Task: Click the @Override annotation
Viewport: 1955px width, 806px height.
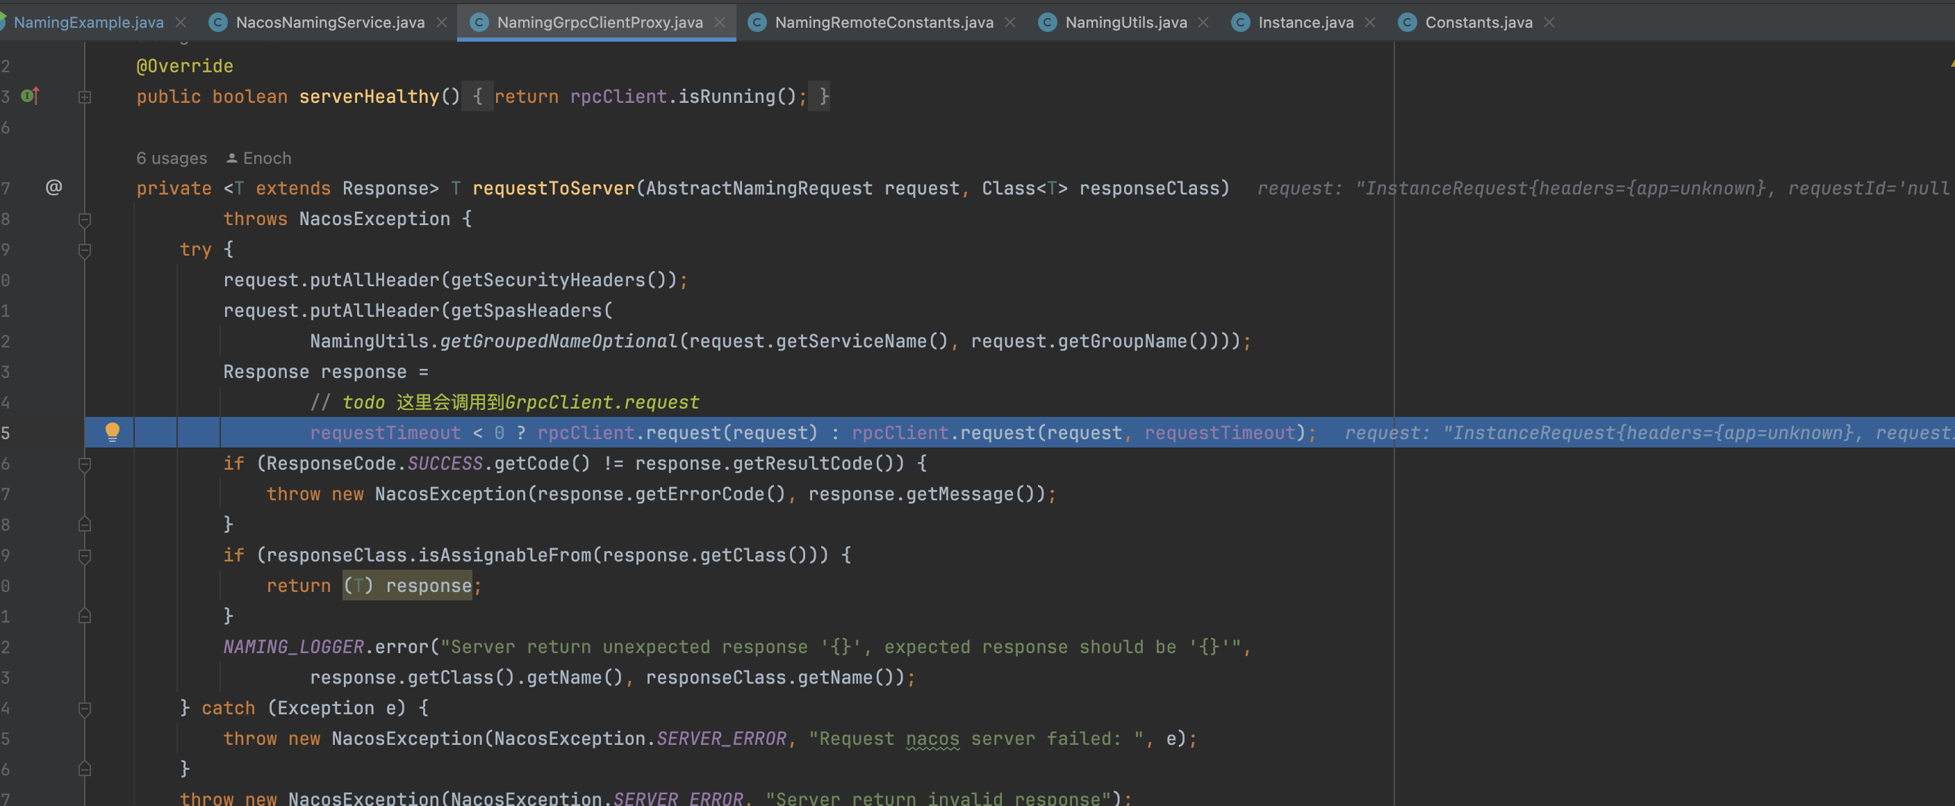Action: [x=184, y=66]
